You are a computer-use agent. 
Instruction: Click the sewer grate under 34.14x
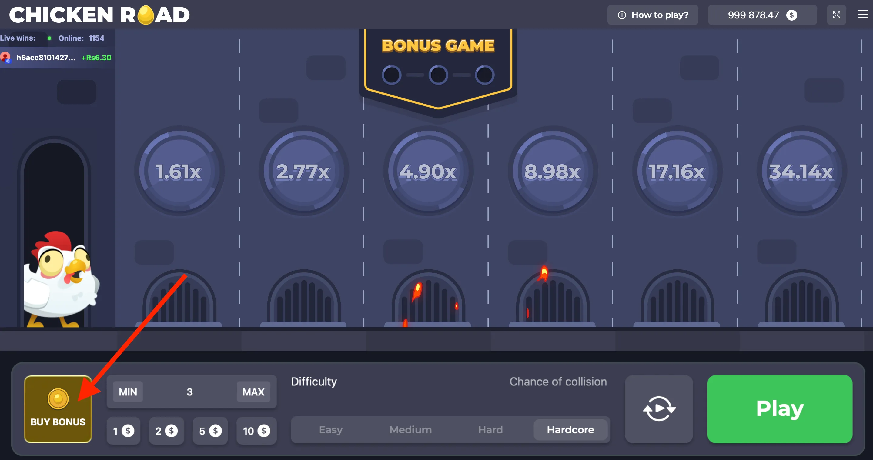801,298
